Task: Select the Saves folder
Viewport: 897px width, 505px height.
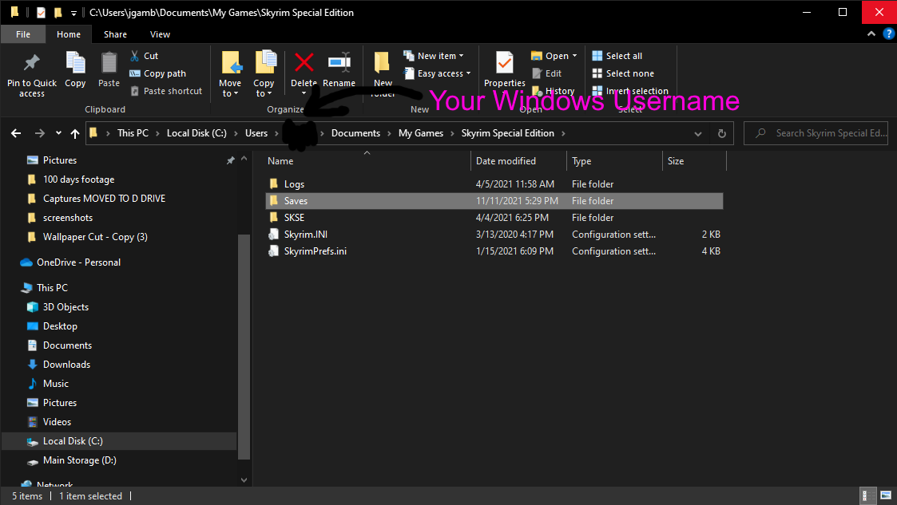Action: click(x=494, y=201)
